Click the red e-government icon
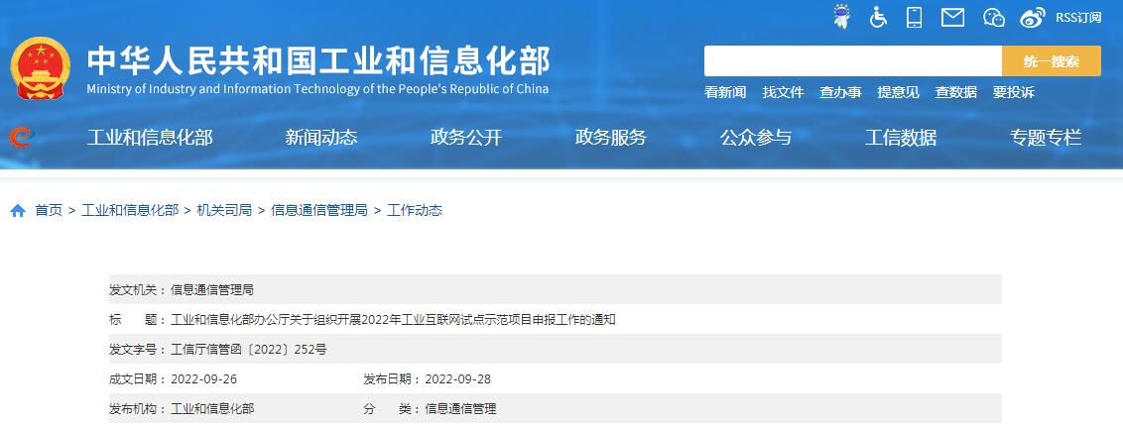 click(x=21, y=137)
